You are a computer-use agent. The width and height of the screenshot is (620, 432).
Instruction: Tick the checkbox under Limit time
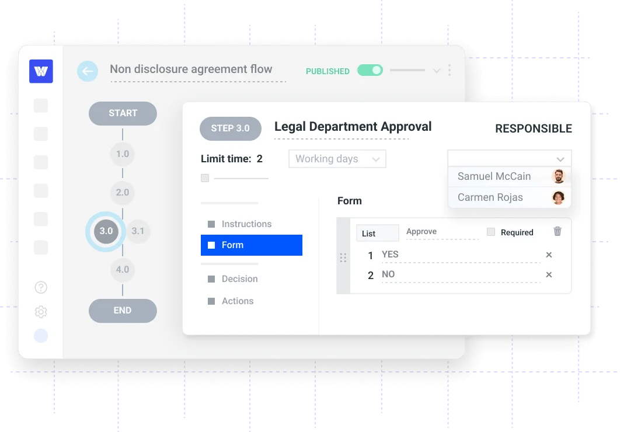[x=205, y=178]
